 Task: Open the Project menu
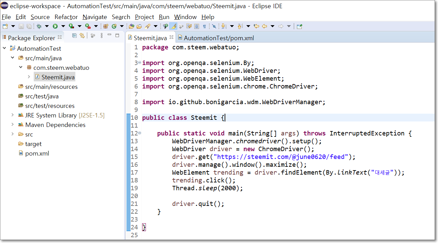pyautogui.click(x=145, y=17)
